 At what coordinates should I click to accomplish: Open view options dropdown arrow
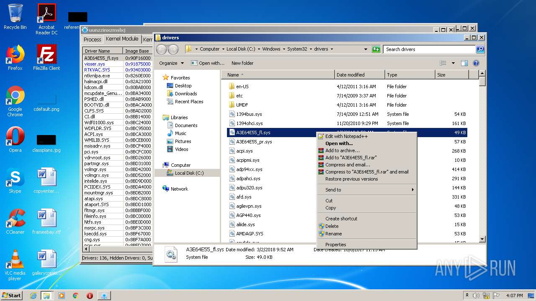click(x=453, y=63)
